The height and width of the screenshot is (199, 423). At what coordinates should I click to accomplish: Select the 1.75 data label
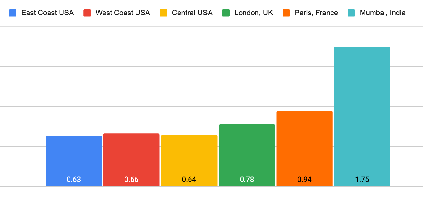[x=362, y=179]
